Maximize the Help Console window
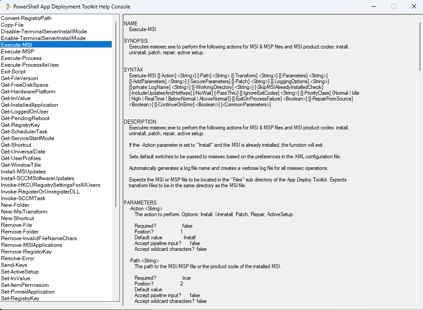This screenshot has height=310, width=423. [x=393, y=6]
